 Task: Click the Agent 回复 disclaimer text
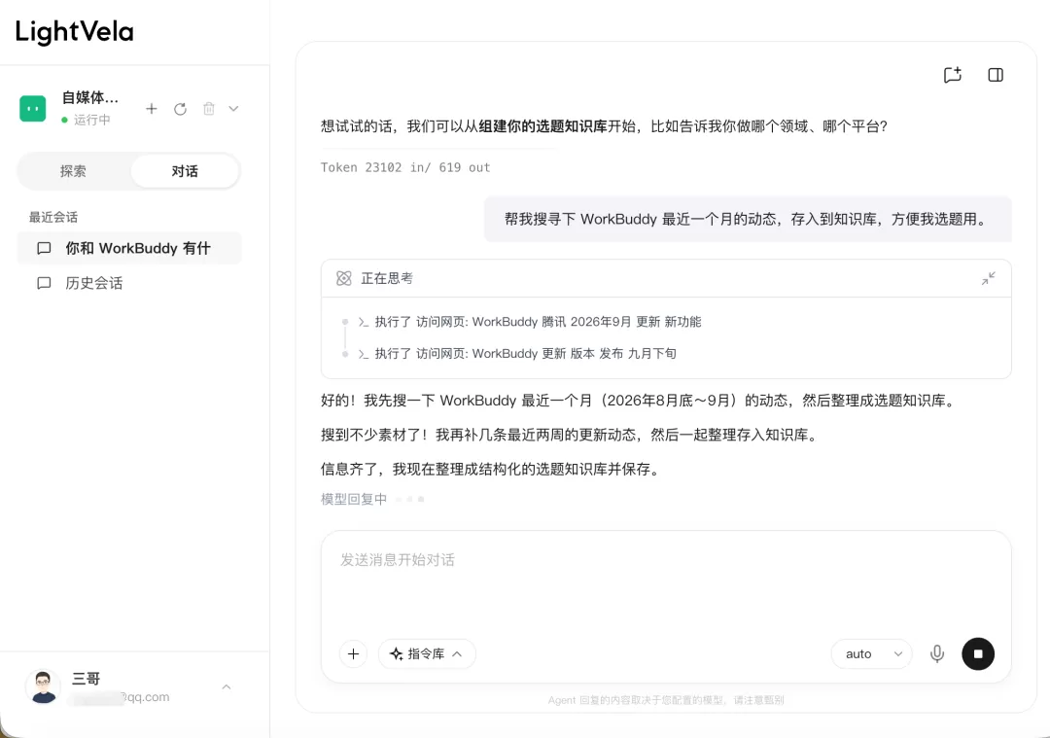[x=666, y=700]
